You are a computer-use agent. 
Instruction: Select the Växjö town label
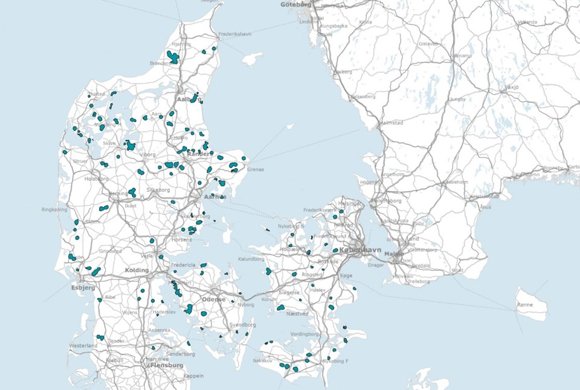coord(511,88)
